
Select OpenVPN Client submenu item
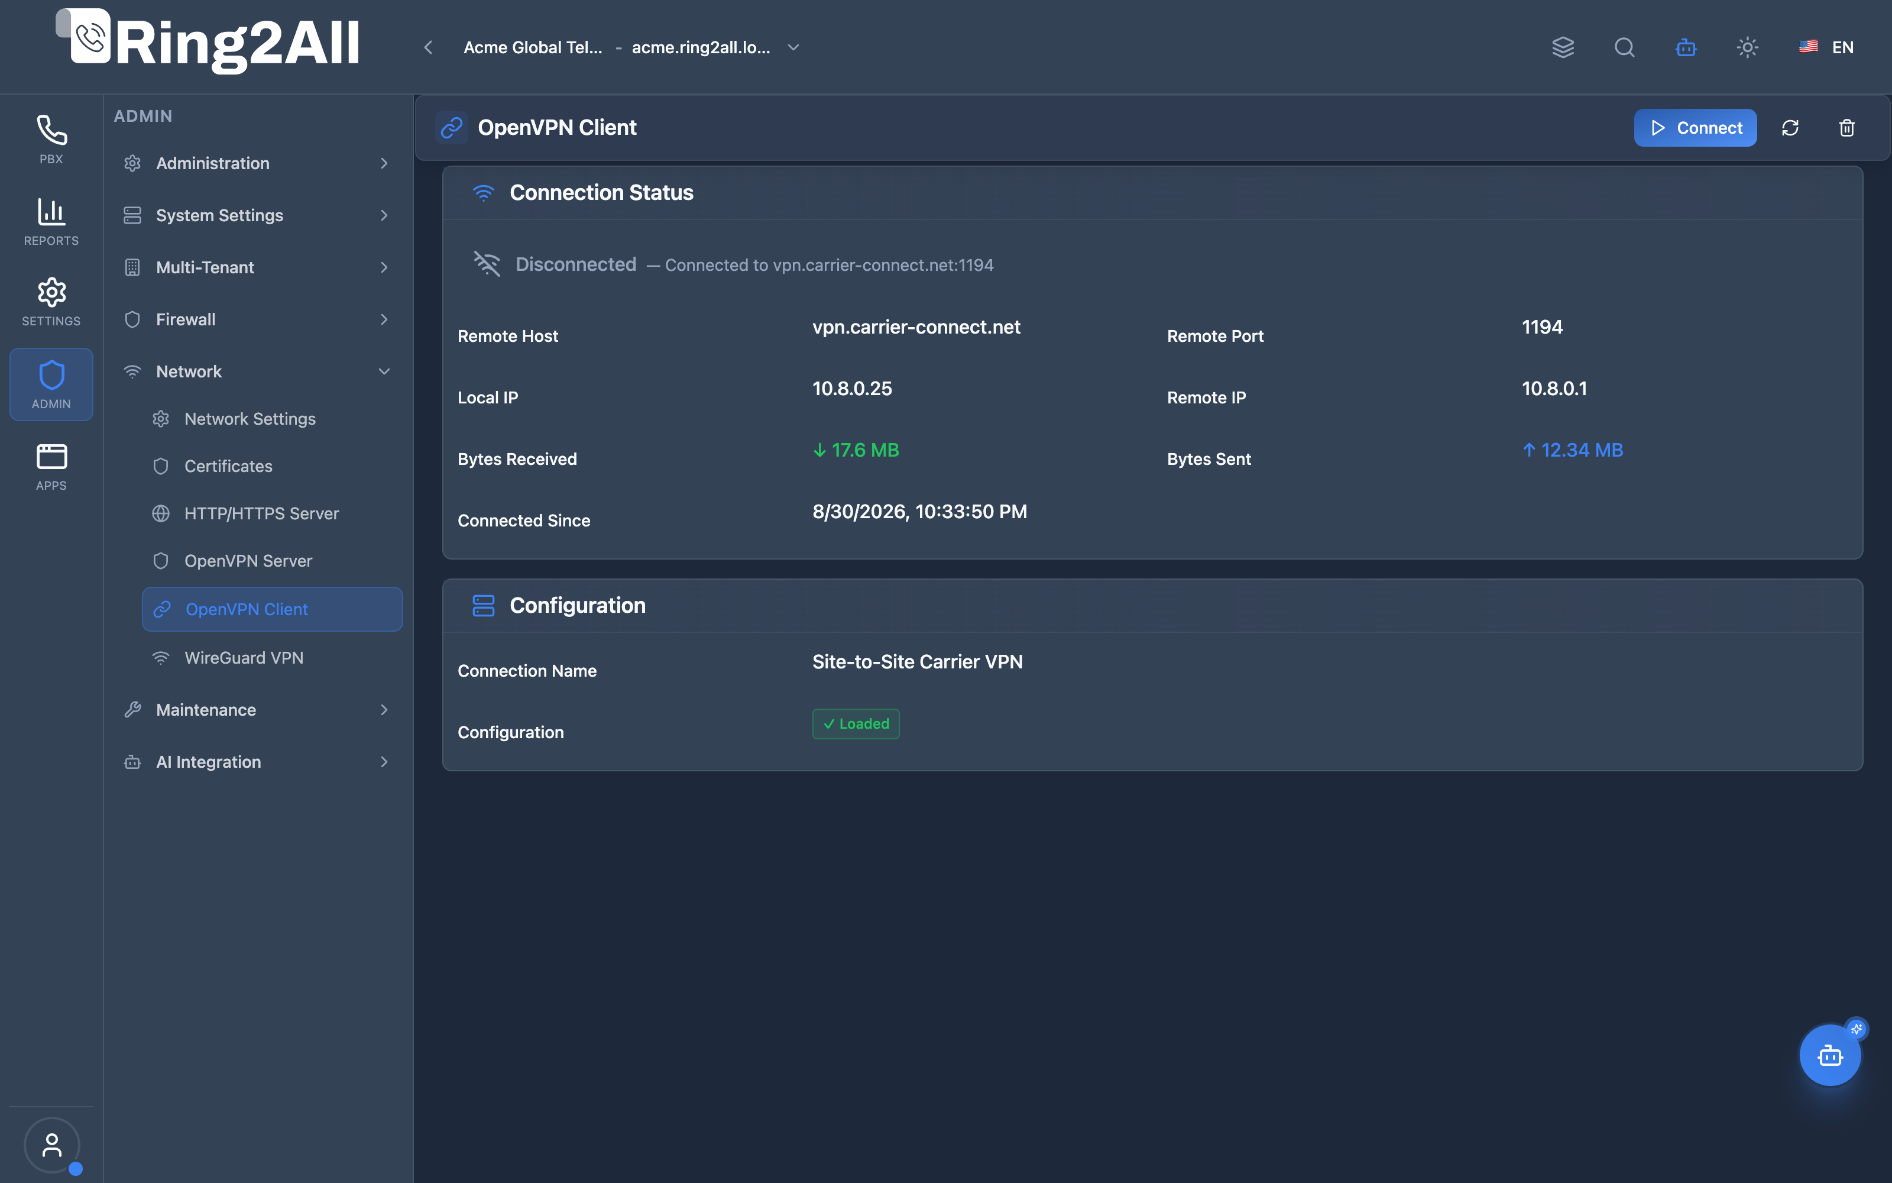272,609
